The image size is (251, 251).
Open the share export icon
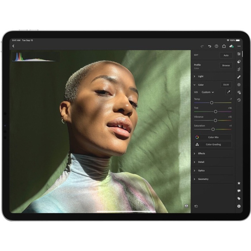point(224,46)
